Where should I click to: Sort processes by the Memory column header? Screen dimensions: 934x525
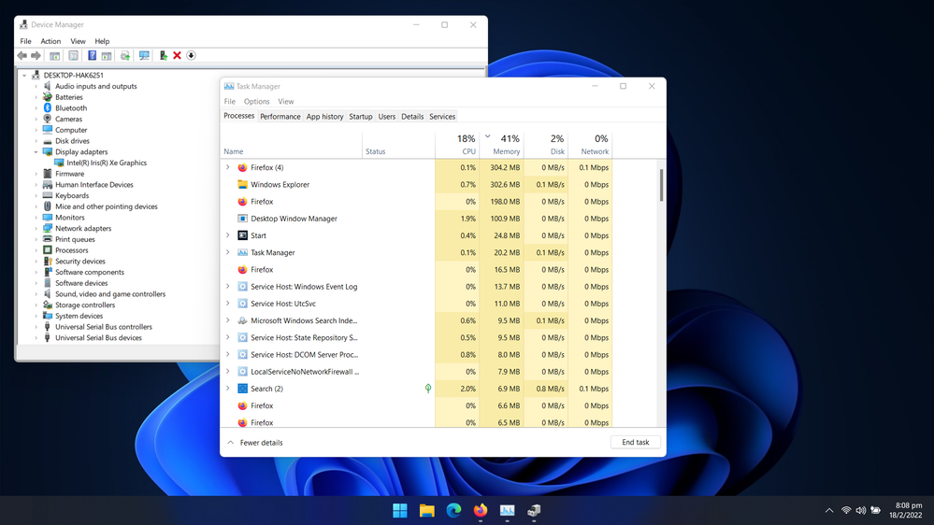[501, 145]
